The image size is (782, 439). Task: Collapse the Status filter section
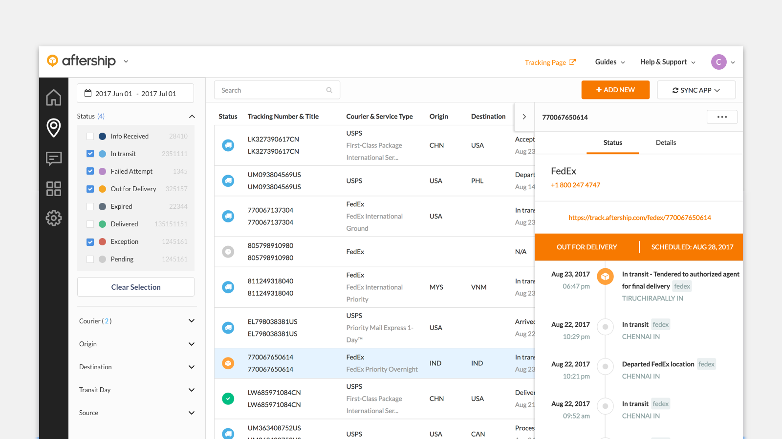click(x=192, y=116)
